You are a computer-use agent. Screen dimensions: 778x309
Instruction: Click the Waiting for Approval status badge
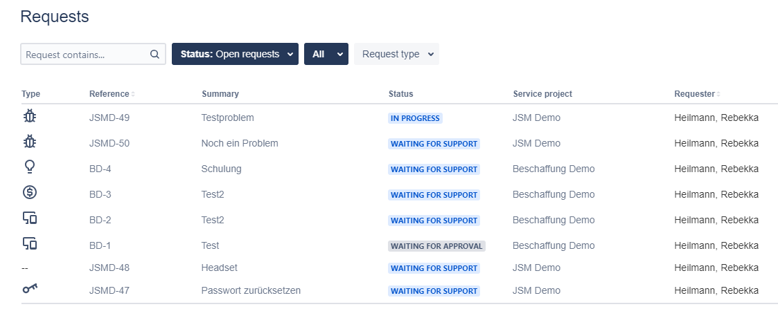pyautogui.click(x=436, y=245)
